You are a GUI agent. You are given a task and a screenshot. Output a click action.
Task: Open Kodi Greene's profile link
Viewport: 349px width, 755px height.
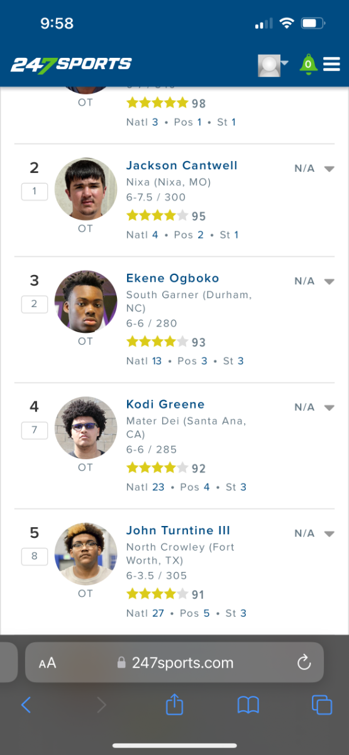click(x=165, y=404)
